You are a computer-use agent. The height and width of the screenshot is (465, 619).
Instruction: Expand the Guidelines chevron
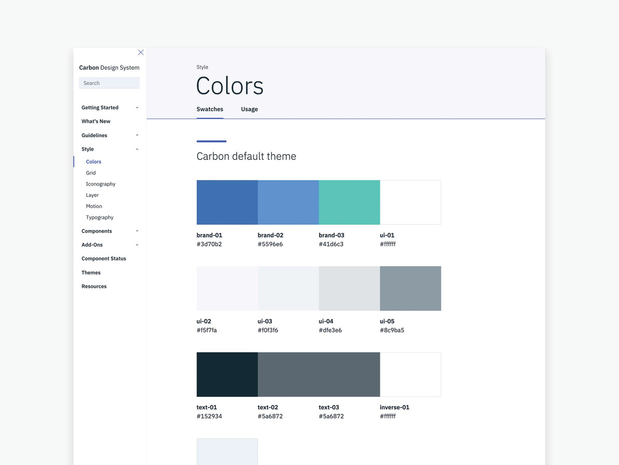(137, 135)
